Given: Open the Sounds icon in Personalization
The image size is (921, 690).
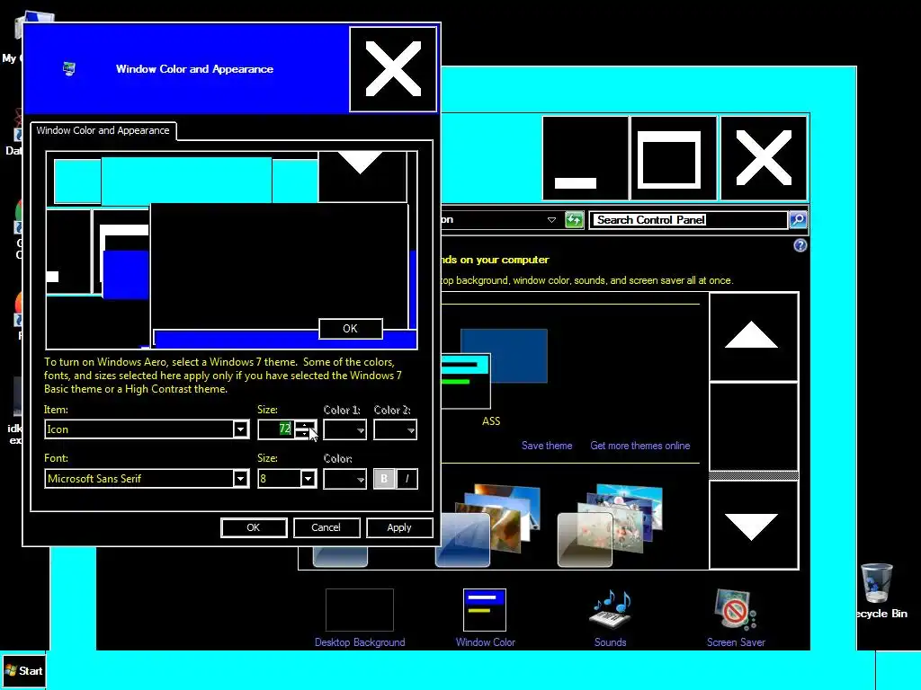Looking at the screenshot, I should tap(610, 609).
